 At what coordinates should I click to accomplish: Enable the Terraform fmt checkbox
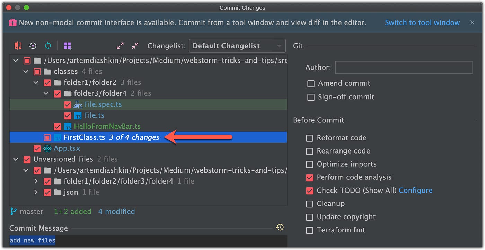tap(309, 230)
